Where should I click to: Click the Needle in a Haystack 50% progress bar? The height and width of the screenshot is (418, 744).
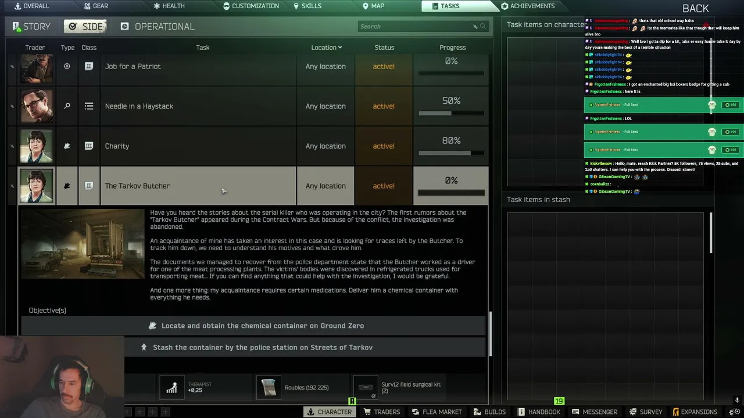click(451, 113)
